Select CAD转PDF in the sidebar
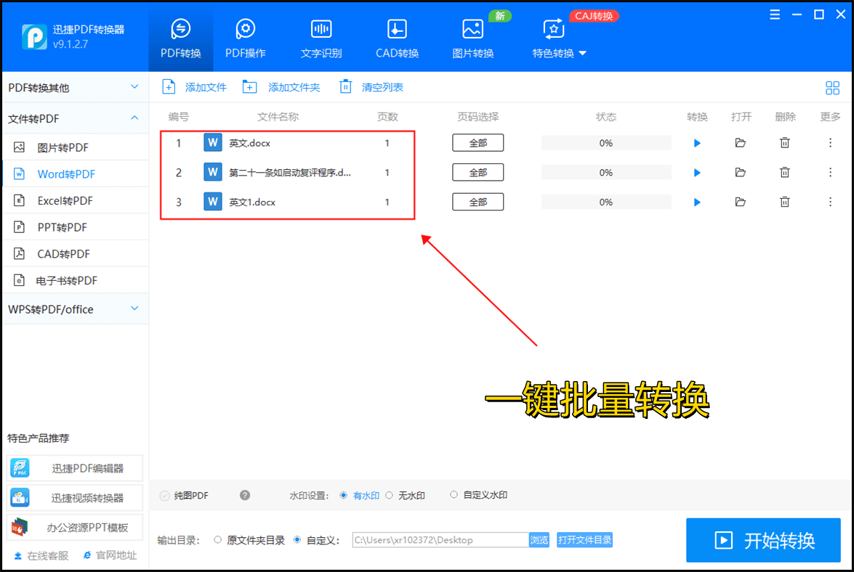Image resolution: width=854 pixels, height=572 pixels. tap(75, 254)
